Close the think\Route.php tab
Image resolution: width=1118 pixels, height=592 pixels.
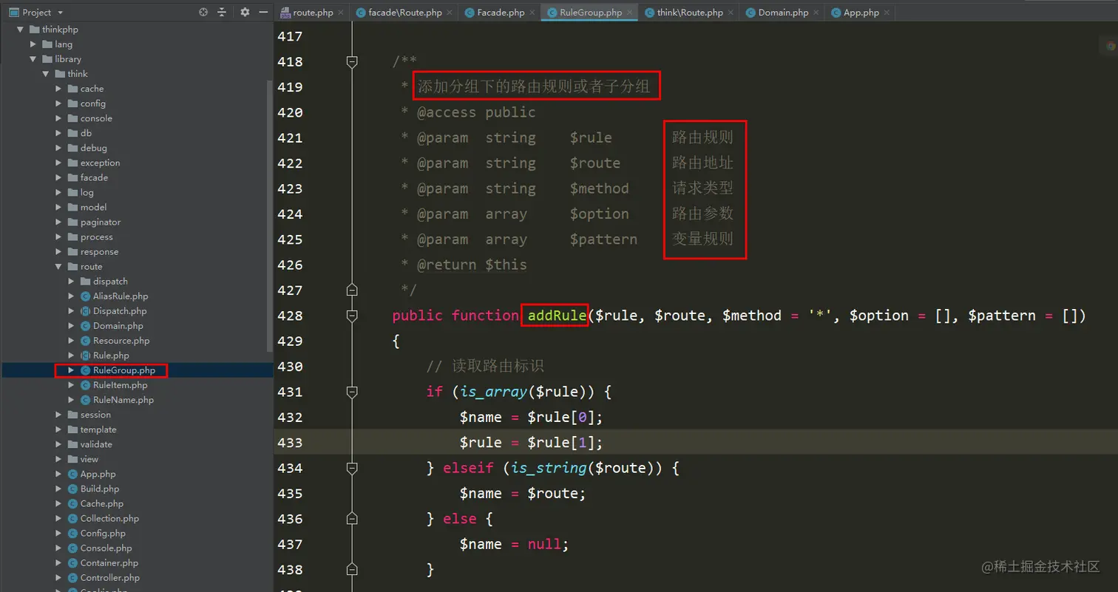coord(731,13)
